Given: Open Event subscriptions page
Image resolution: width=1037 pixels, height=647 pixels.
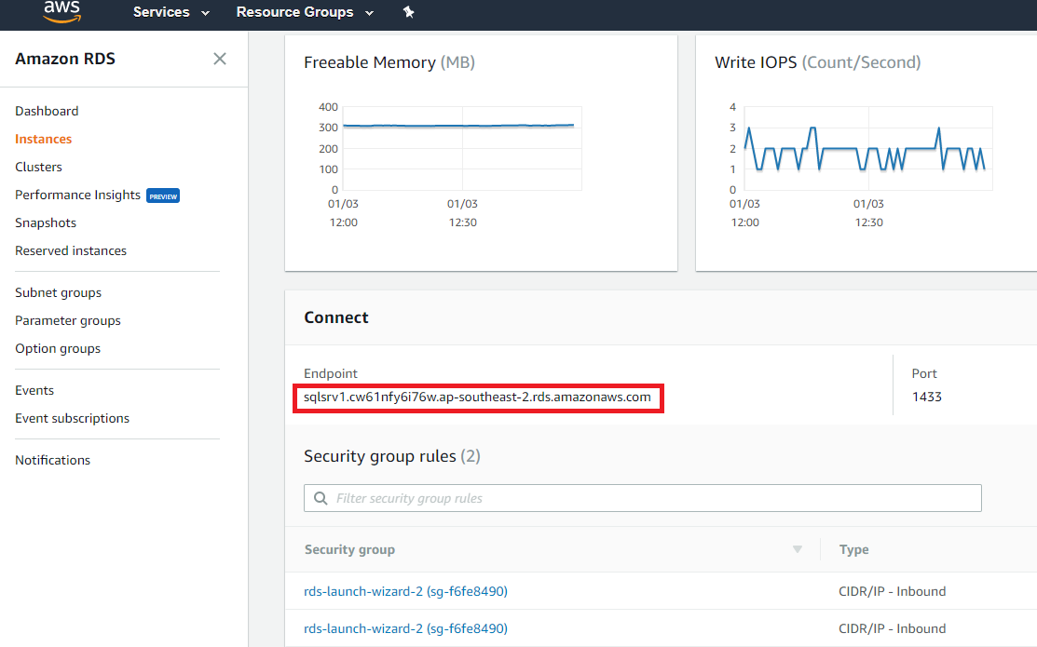Looking at the screenshot, I should tap(72, 418).
